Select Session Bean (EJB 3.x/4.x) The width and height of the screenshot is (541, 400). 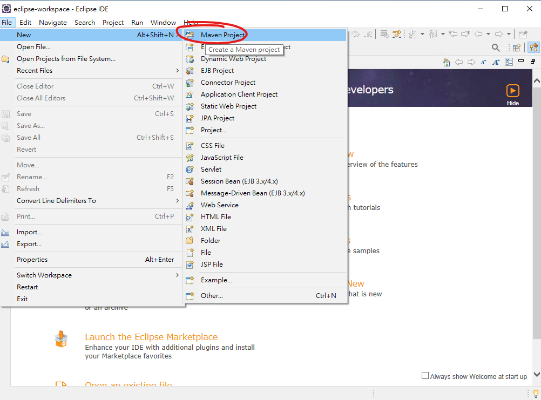pos(265,181)
